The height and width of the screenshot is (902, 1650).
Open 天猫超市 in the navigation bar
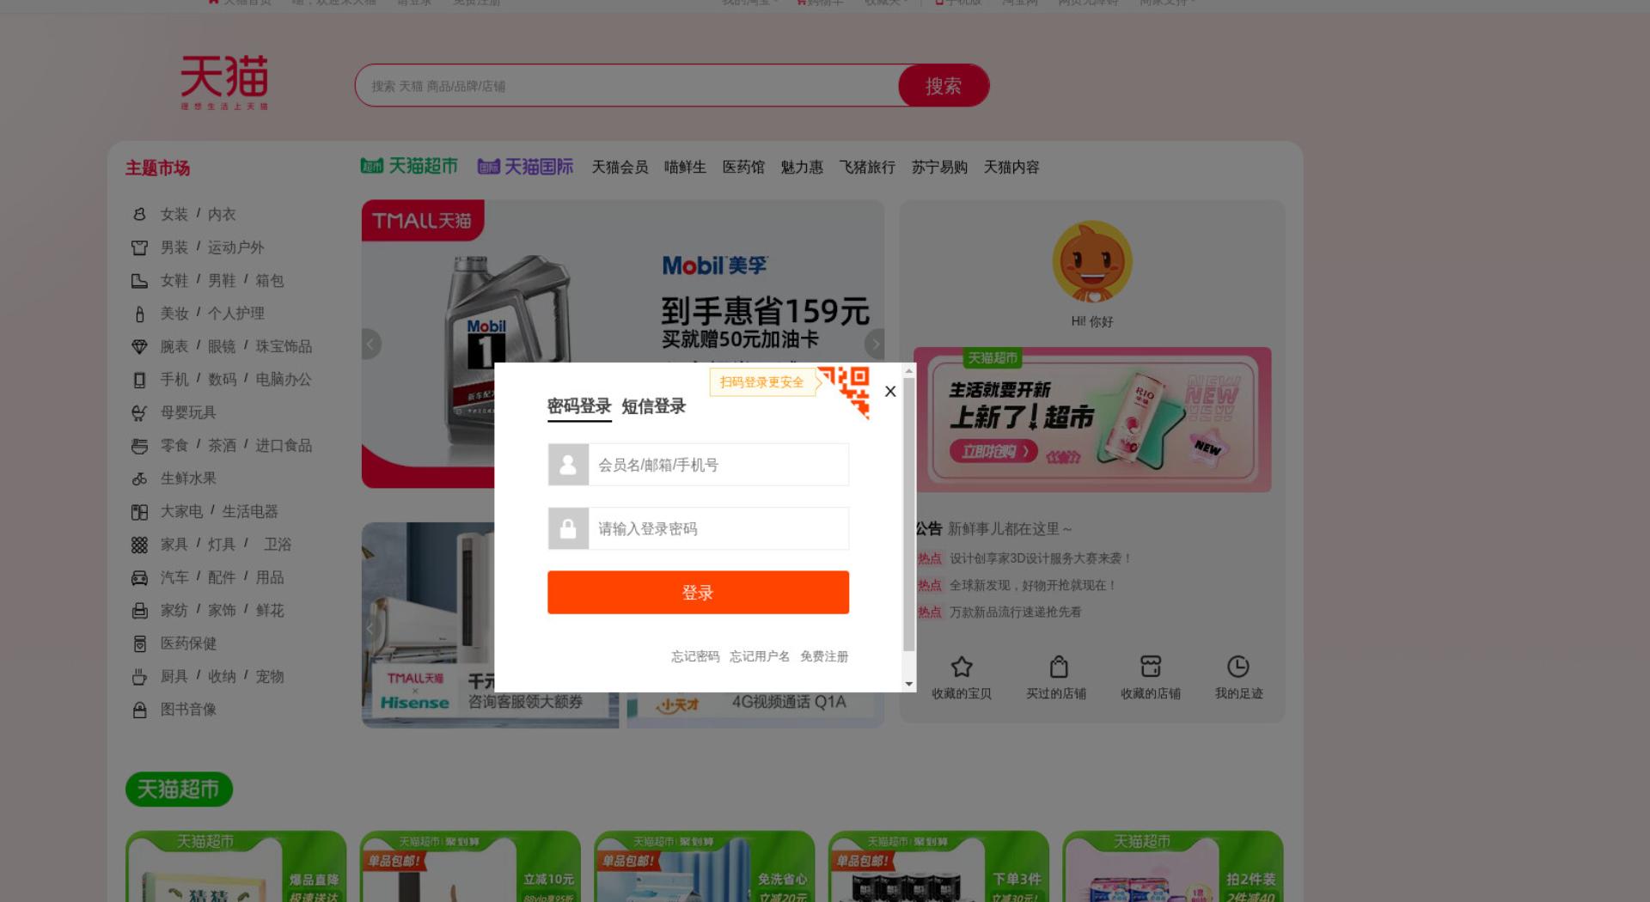tap(409, 166)
